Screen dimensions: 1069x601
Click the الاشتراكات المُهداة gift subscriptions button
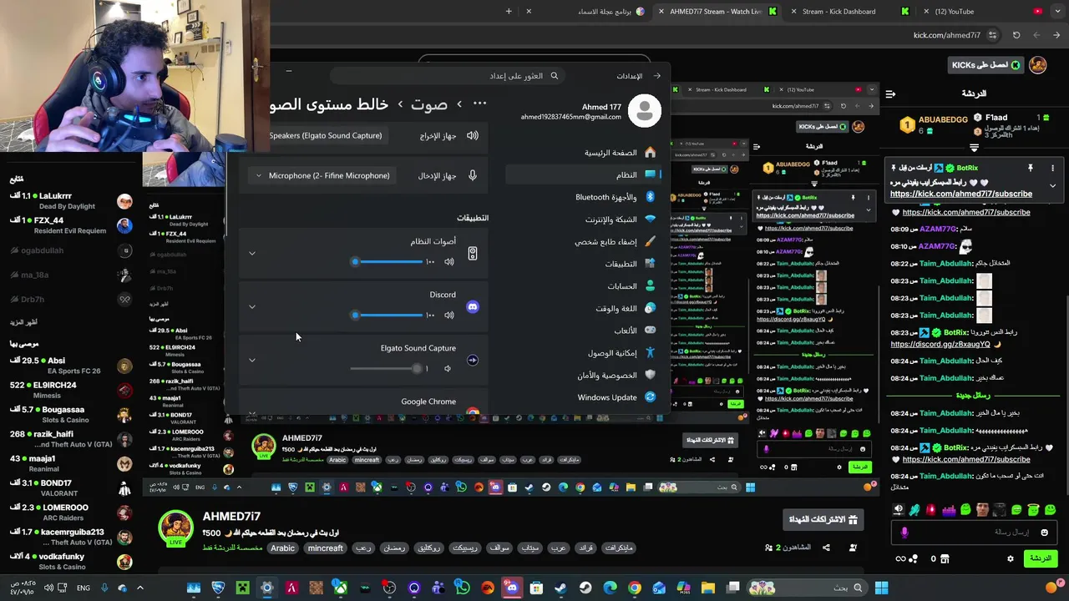(823, 519)
